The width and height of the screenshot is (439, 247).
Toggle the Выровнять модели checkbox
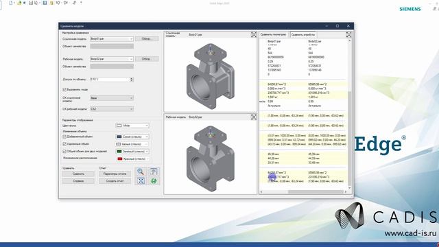(x=64, y=90)
